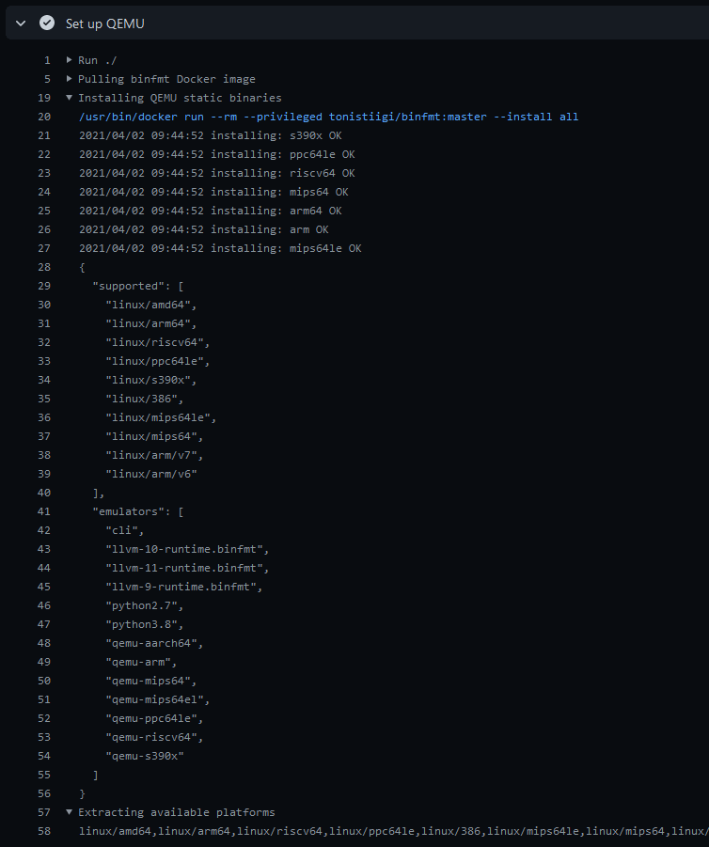This screenshot has width=709, height=847.
Task: Collapse the Set up QEMU section chevron
Action: [x=20, y=23]
